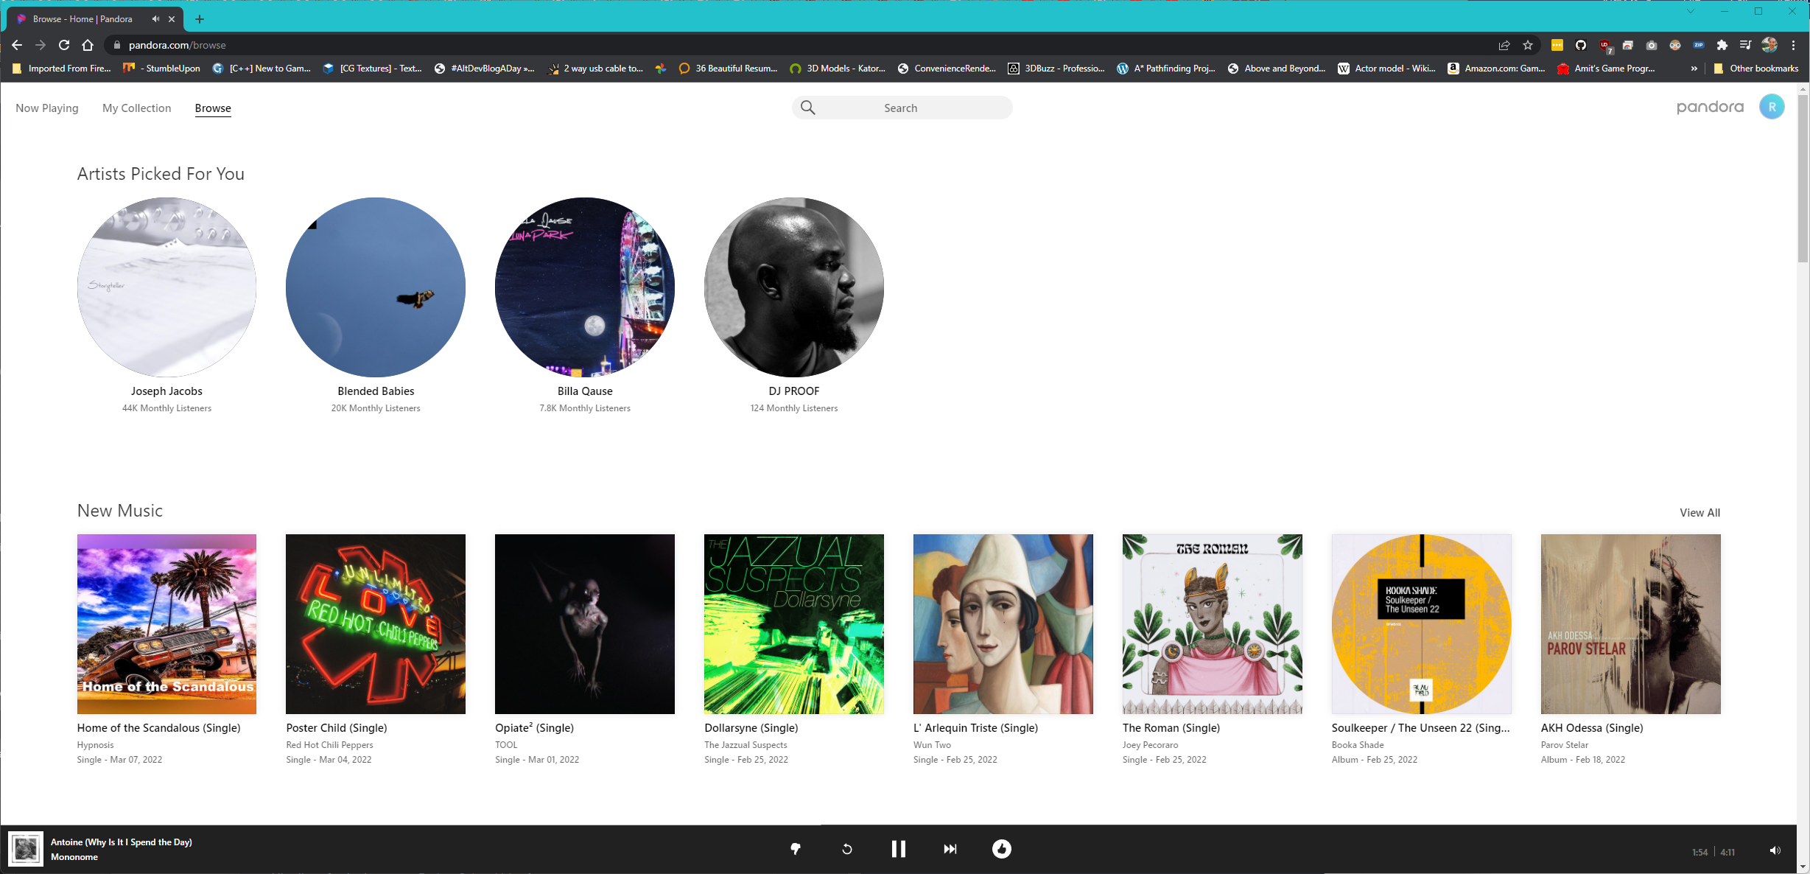Click the address bar URL
This screenshot has width=1810, height=874.
pos(177,45)
